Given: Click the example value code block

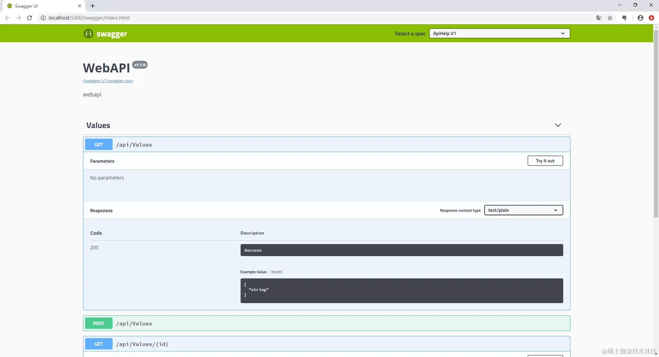Looking at the screenshot, I should coord(402,290).
